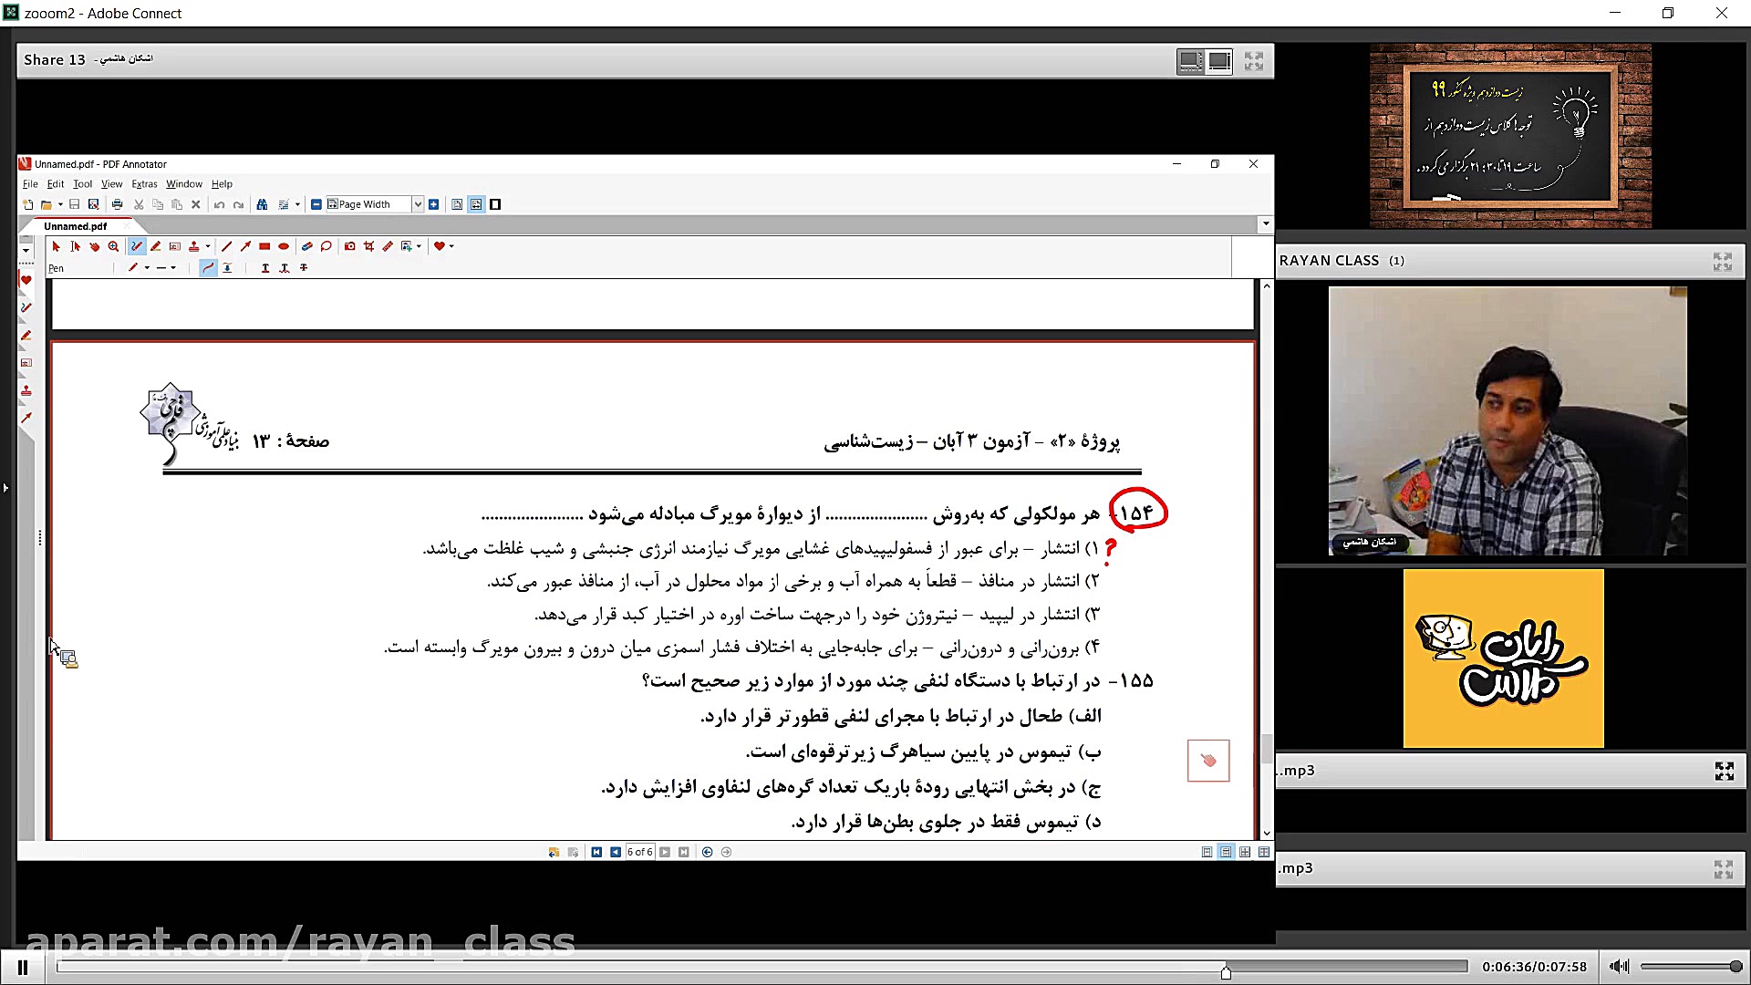This screenshot has width=1751, height=985.
Task: Switch to the Highlighter tool
Action: [x=155, y=245]
